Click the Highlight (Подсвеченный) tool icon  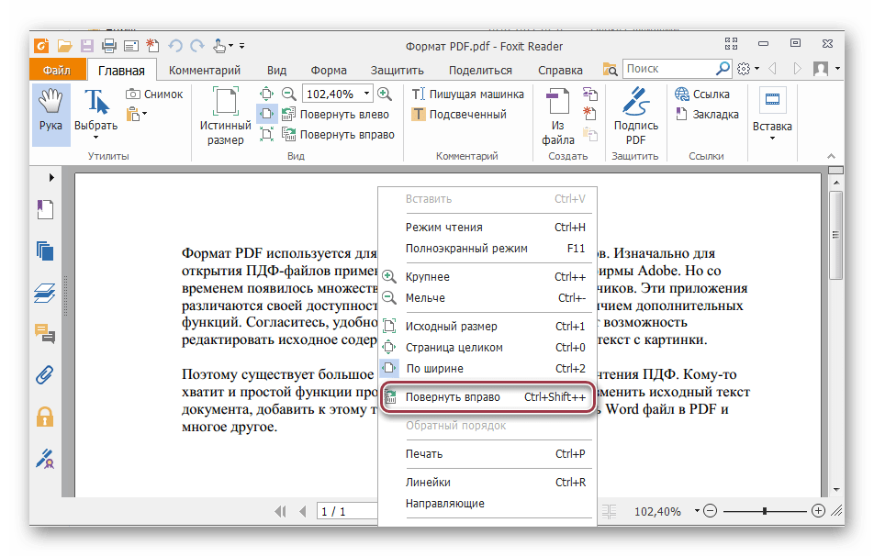(x=419, y=115)
